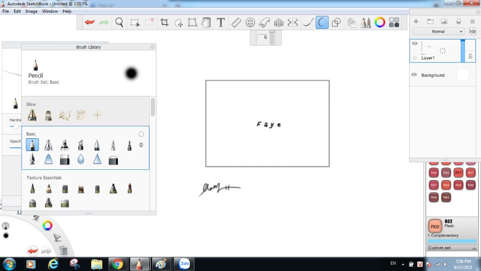Select the first Texture Essentials brush
This screenshot has height=271, width=481.
[x=32, y=188]
